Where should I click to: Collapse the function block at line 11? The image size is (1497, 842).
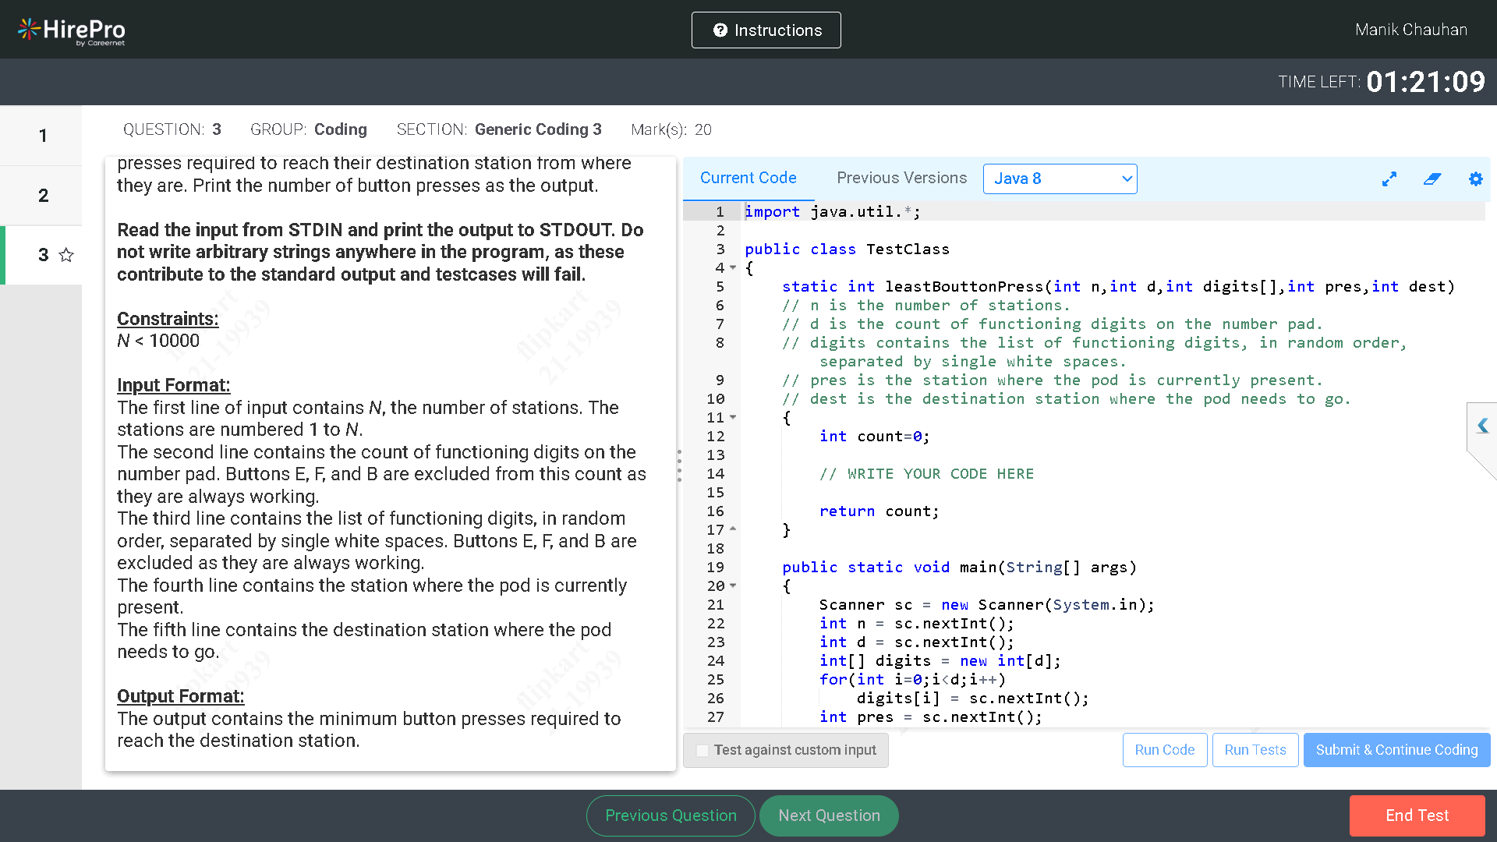coord(733,418)
